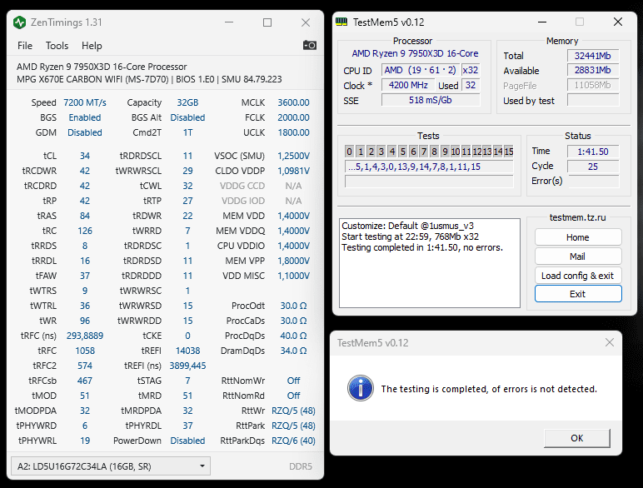Click AMD Ryzen 9 7950X3D 16-Core in TestMem5
The image size is (643, 488).
click(x=415, y=54)
